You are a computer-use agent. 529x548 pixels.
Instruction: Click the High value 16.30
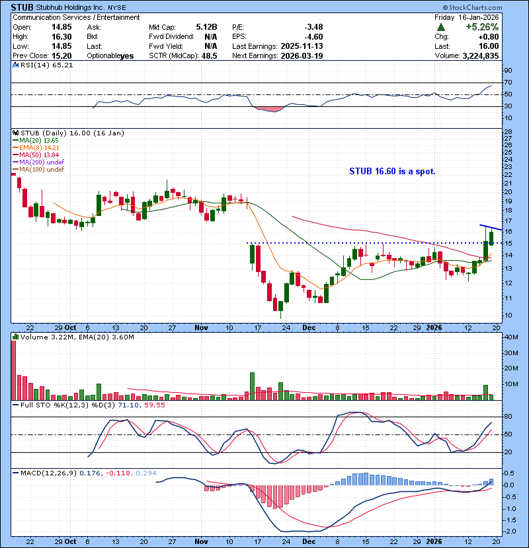click(61, 37)
